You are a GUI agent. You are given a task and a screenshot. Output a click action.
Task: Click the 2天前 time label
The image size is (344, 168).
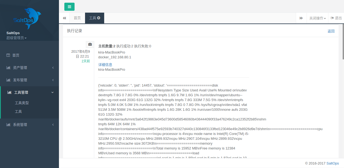[x=86, y=61]
